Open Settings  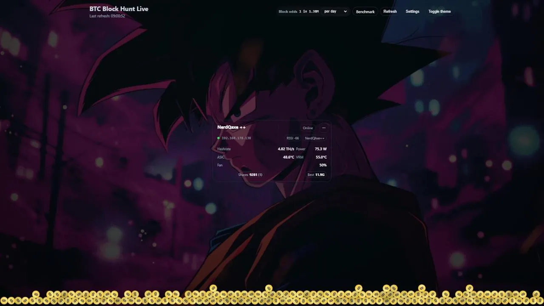tap(412, 11)
